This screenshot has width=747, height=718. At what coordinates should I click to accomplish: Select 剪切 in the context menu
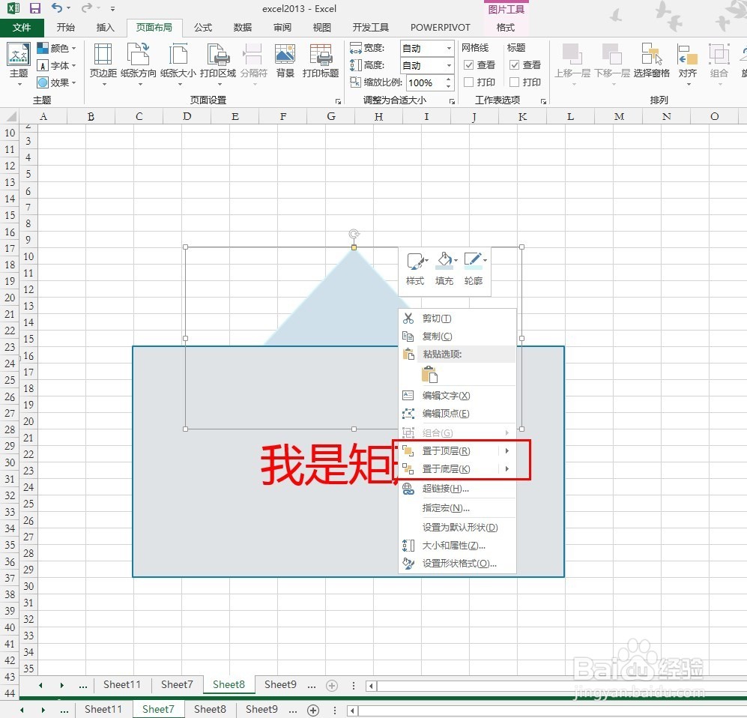(x=435, y=318)
